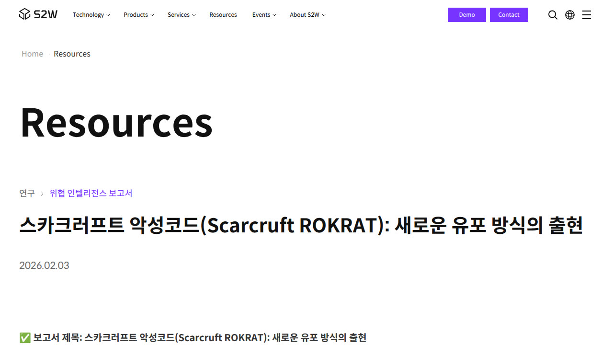Open the search magnifier icon
This screenshot has height=345, width=613.
(553, 15)
